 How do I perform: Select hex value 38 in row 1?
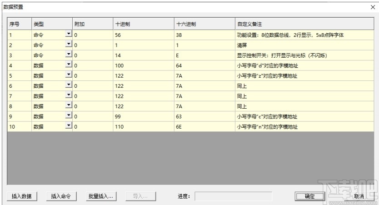[x=204, y=35]
